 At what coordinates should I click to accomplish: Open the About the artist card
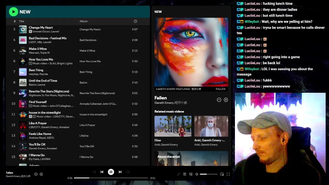pyautogui.click(x=191, y=159)
